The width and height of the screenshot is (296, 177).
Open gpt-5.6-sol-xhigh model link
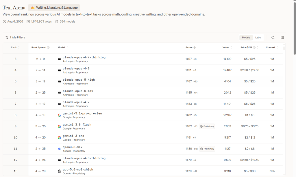pyautogui.click(x=78, y=169)
